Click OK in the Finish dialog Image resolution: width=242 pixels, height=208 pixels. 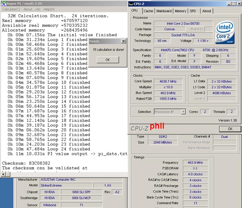click(108, 60)
